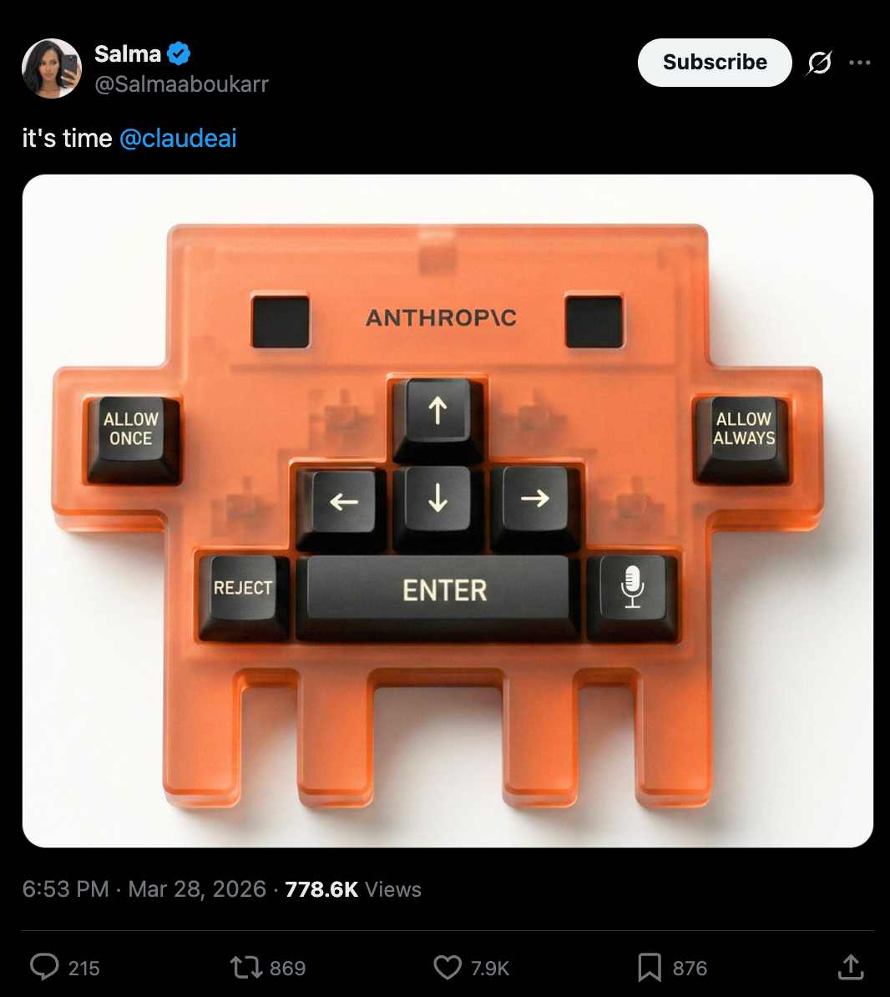Click the Salma display name
The width and height of the screenshot is (890, 997).
pos(128,54)
